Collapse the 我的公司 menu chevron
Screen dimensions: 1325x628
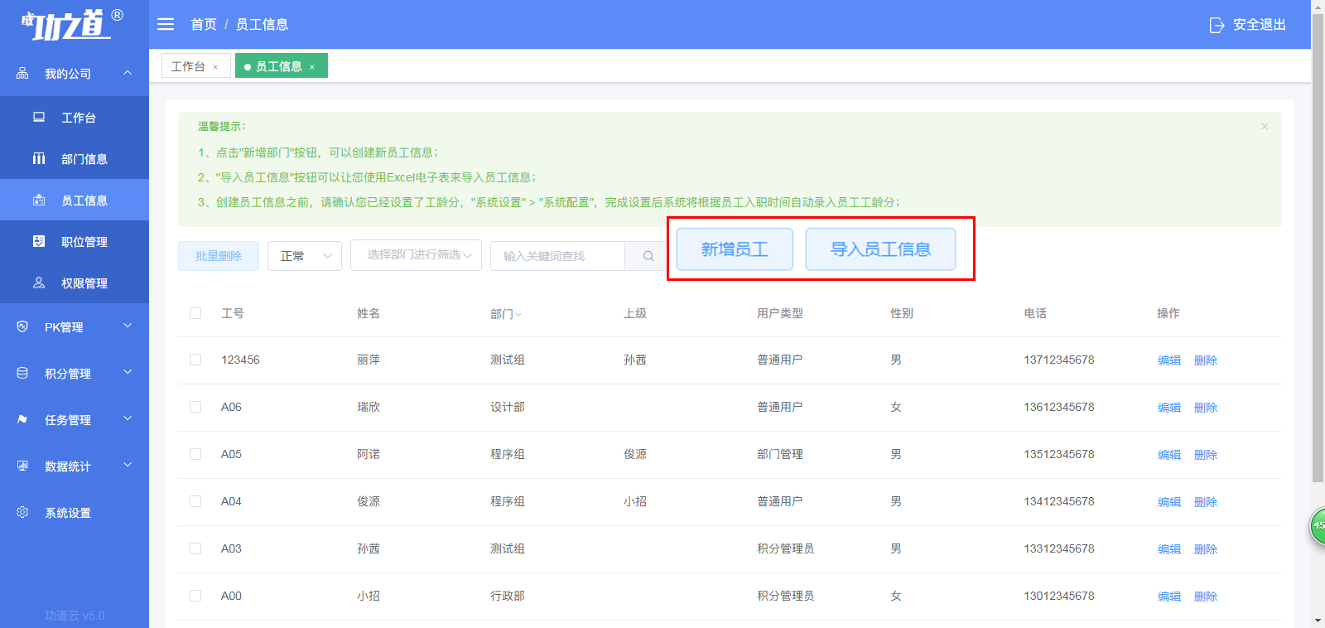128,73
